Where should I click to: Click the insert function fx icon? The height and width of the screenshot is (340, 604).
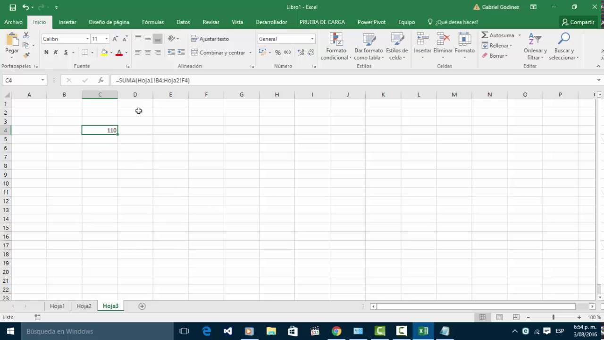[x=101, y=80]
